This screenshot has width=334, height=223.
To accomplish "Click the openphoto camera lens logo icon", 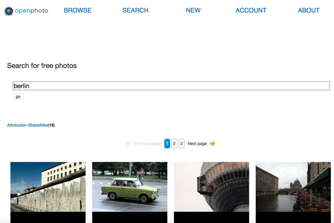I will coord(9,11).
